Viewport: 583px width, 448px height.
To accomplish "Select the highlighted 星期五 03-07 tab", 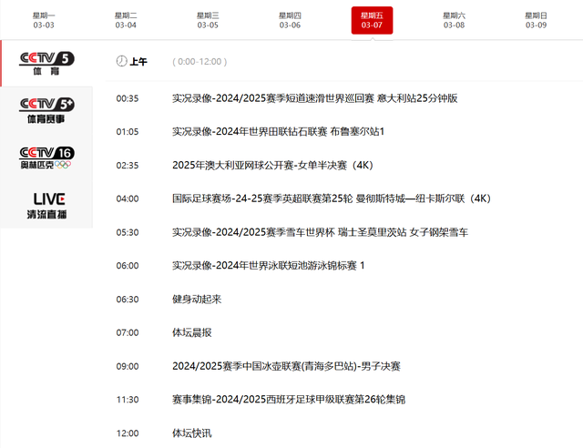I will pyautogui.click(x=372, y=20).
